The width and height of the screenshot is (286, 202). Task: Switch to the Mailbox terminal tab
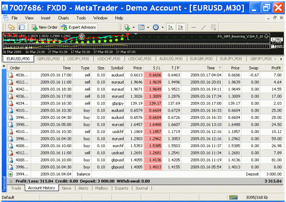[102, 188]
